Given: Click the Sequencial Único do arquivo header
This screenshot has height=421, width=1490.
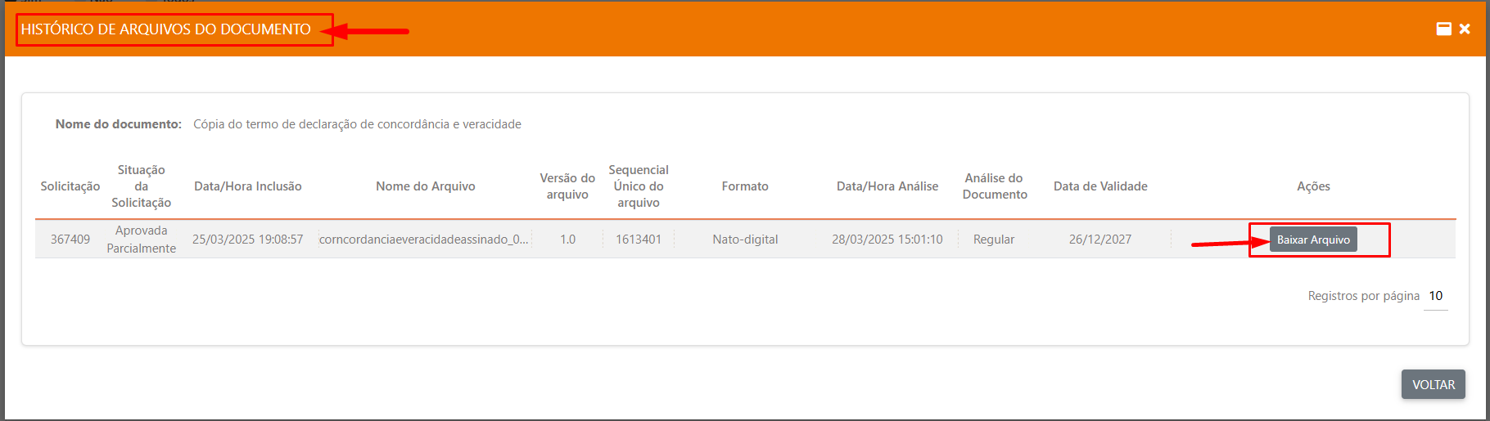Looking at the screenshot, I should pyautogui.click(x=639, y=186).
